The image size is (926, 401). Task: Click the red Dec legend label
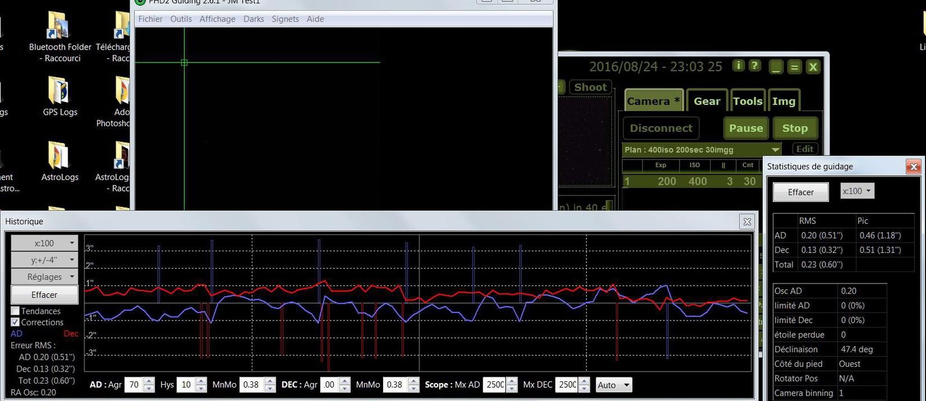71,333
